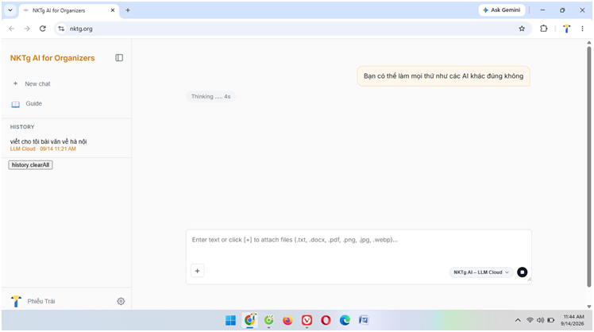
Task: Stop the response with the black stop button
Action: (x=522, y=272)
